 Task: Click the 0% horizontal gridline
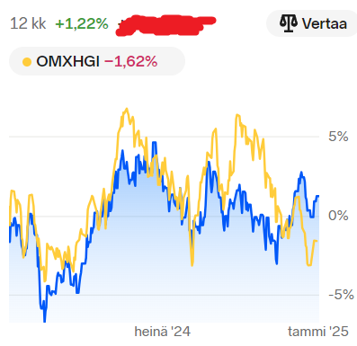164,216
